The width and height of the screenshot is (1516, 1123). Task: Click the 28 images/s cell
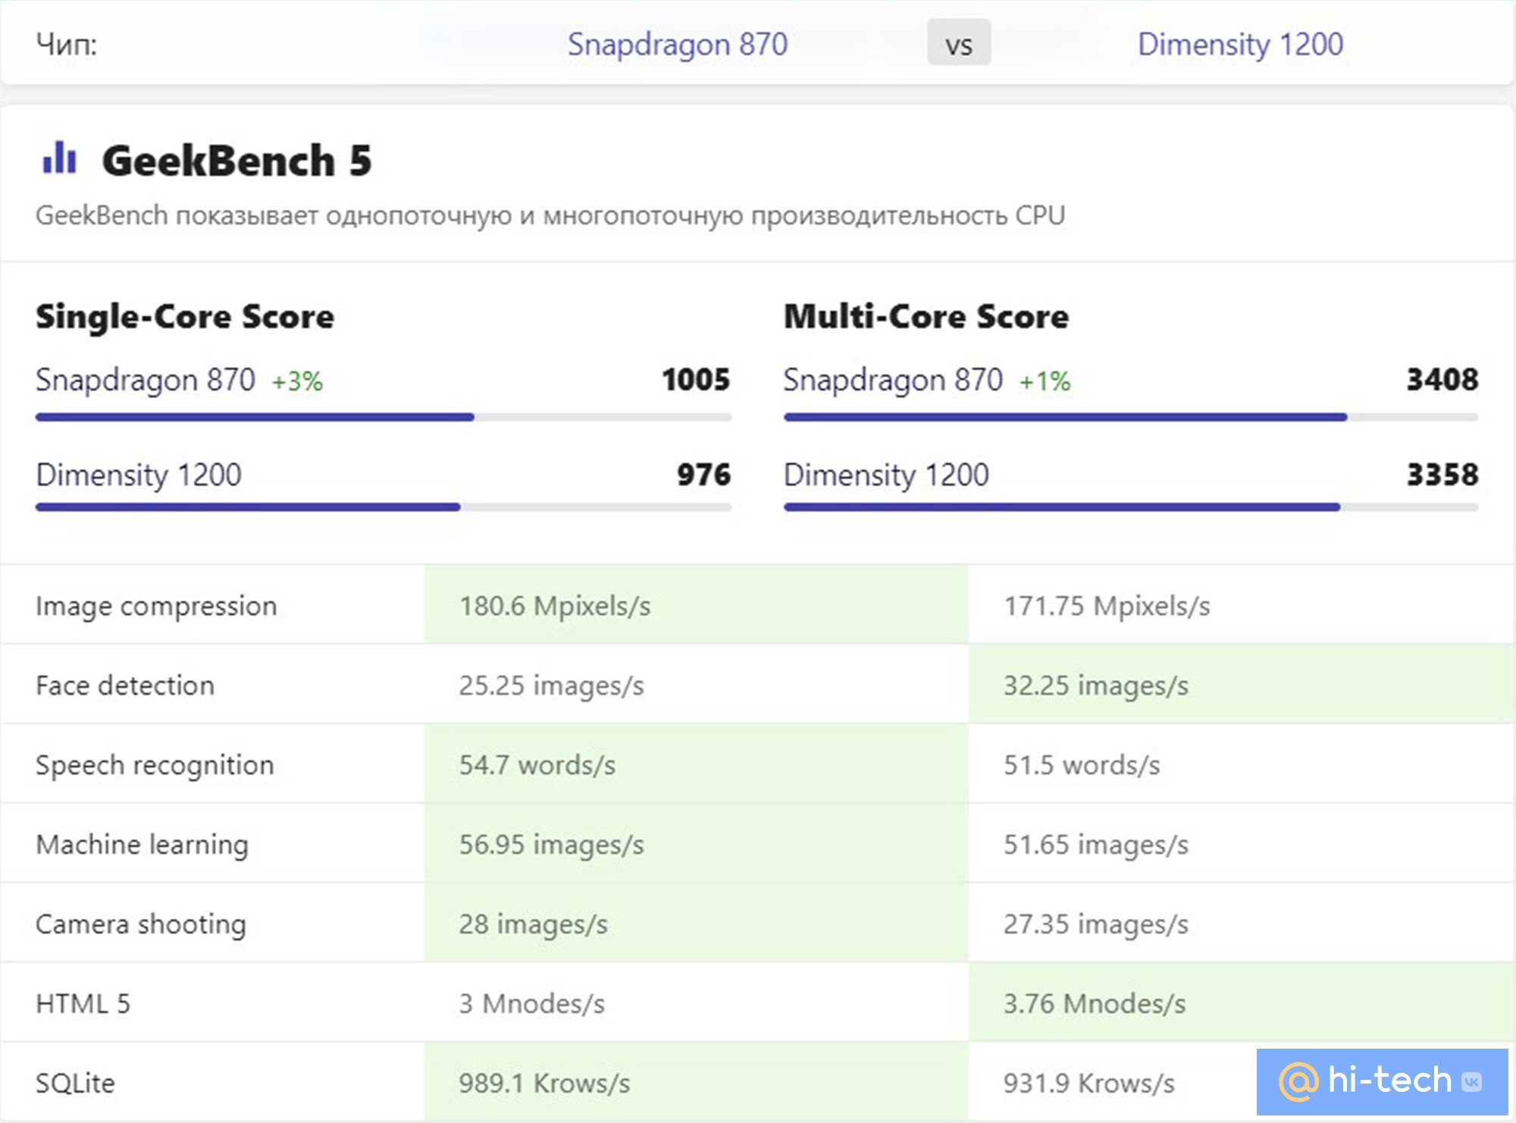pyautogui.click(x=697, y=923)
